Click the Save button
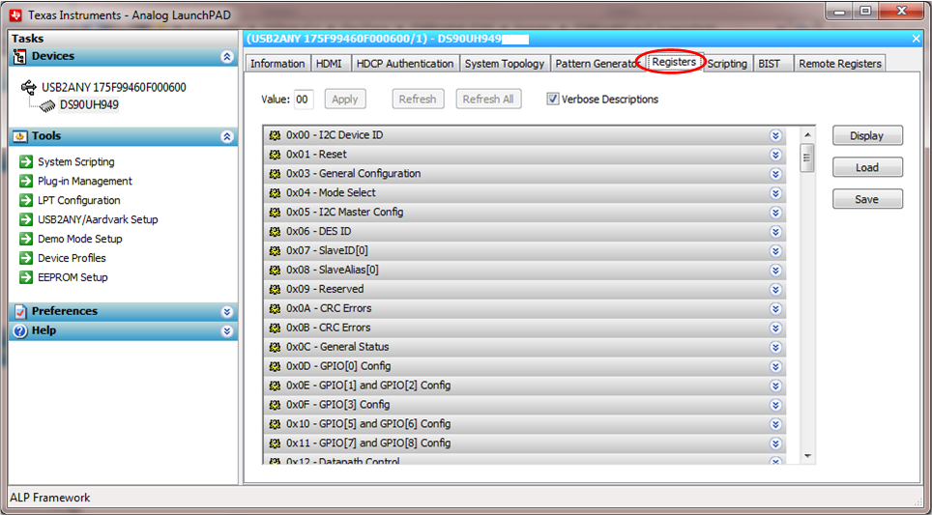This screenshot has width=932, height=515. tap(866, 199)
